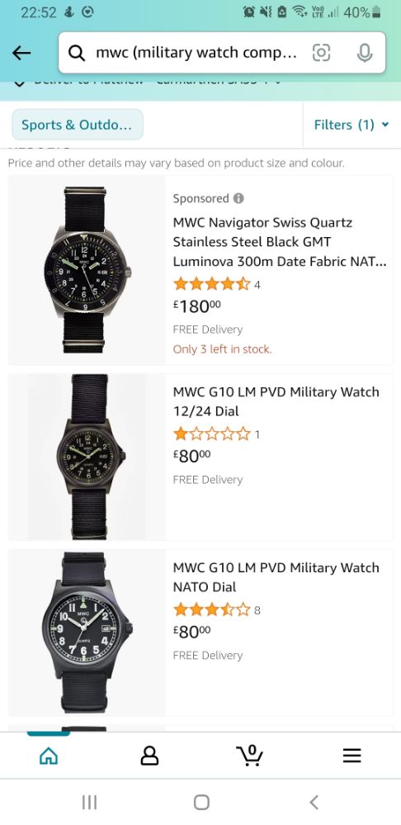
Task: Expand the Filters (1) dropdown
Action: [351, 125]
